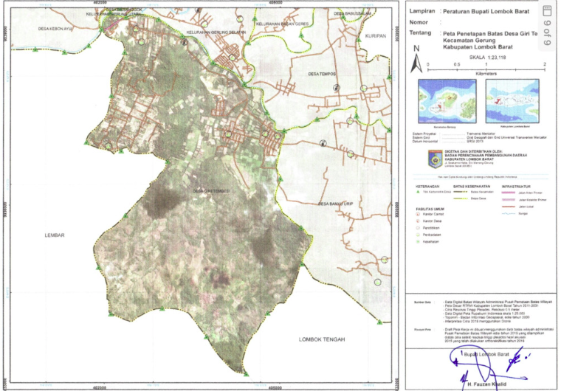Click the Jalan Arteri Primer line swatch
The width and height of the screenshot is (561, 391).
tap(509, 193)
